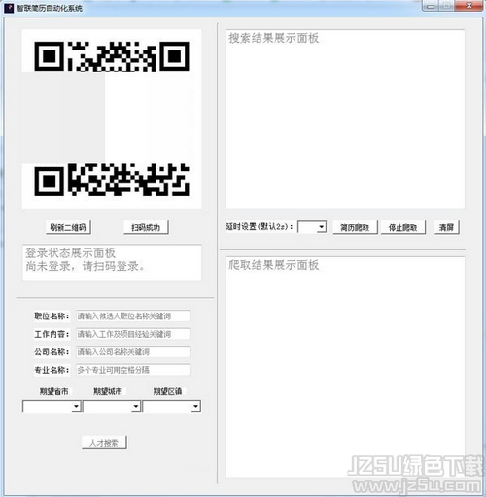Click the 登录状态展示面板 text box
This screenshot has width=486, height=497.
click(x=112, y=262)
